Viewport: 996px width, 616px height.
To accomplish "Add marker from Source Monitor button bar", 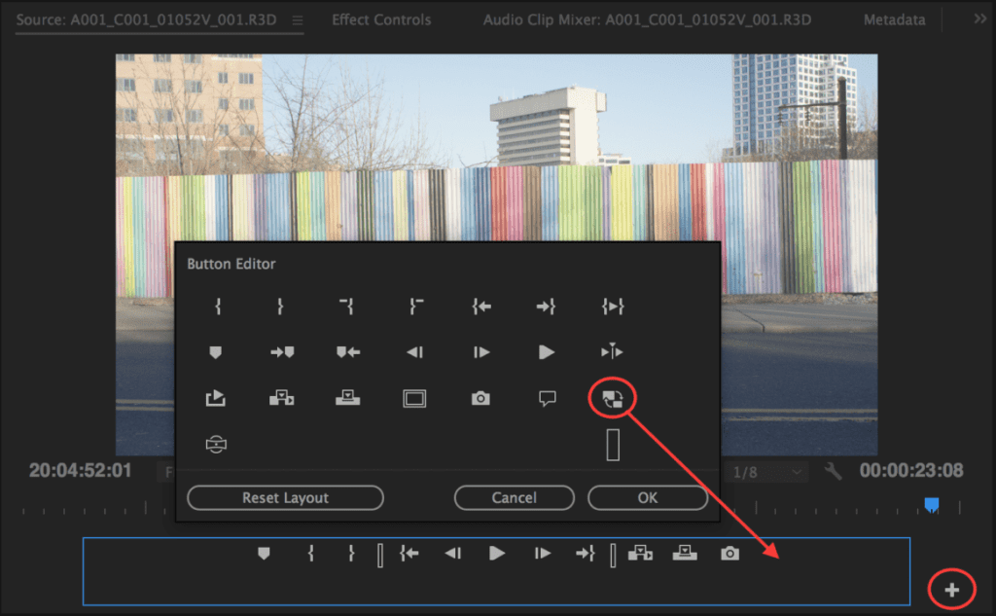I will tap(265, 554).
